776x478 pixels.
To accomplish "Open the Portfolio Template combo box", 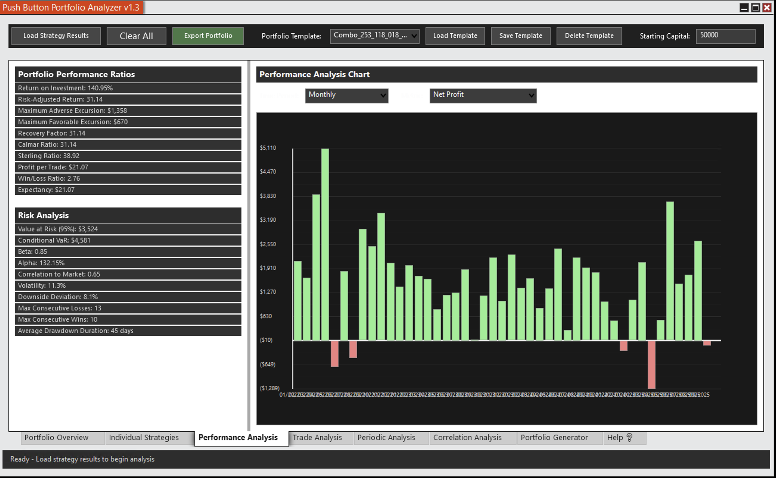I will tap(374, 36).
